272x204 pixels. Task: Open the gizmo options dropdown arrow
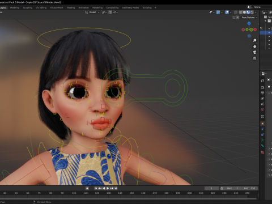click(x=222, y=12)
